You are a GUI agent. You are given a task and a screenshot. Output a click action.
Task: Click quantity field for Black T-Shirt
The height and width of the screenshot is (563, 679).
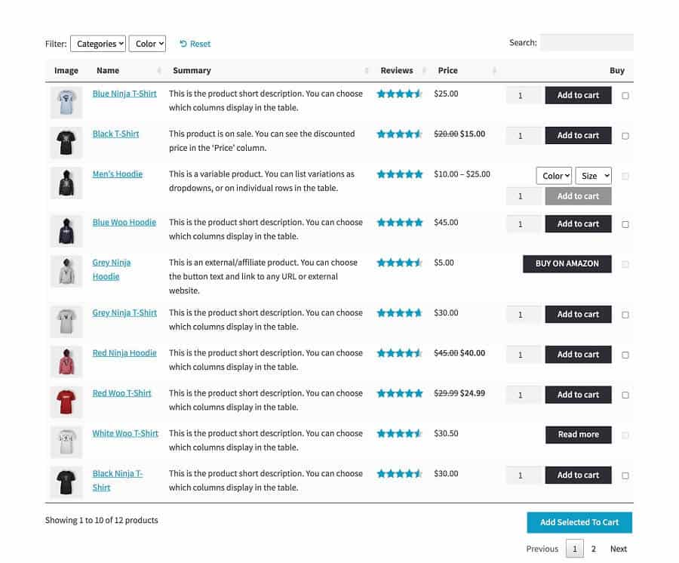[524, 136]
